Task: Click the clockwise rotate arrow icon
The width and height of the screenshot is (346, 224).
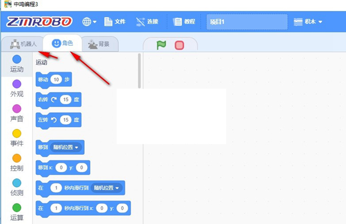Action: pyautogui.click(x=54, y=100)
